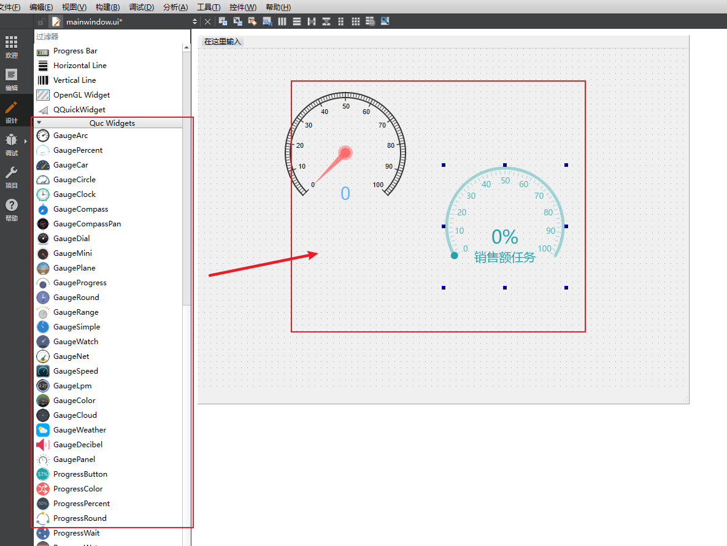Open the 设计 (Design) mode in sidebar

click(x=11, y=112)
